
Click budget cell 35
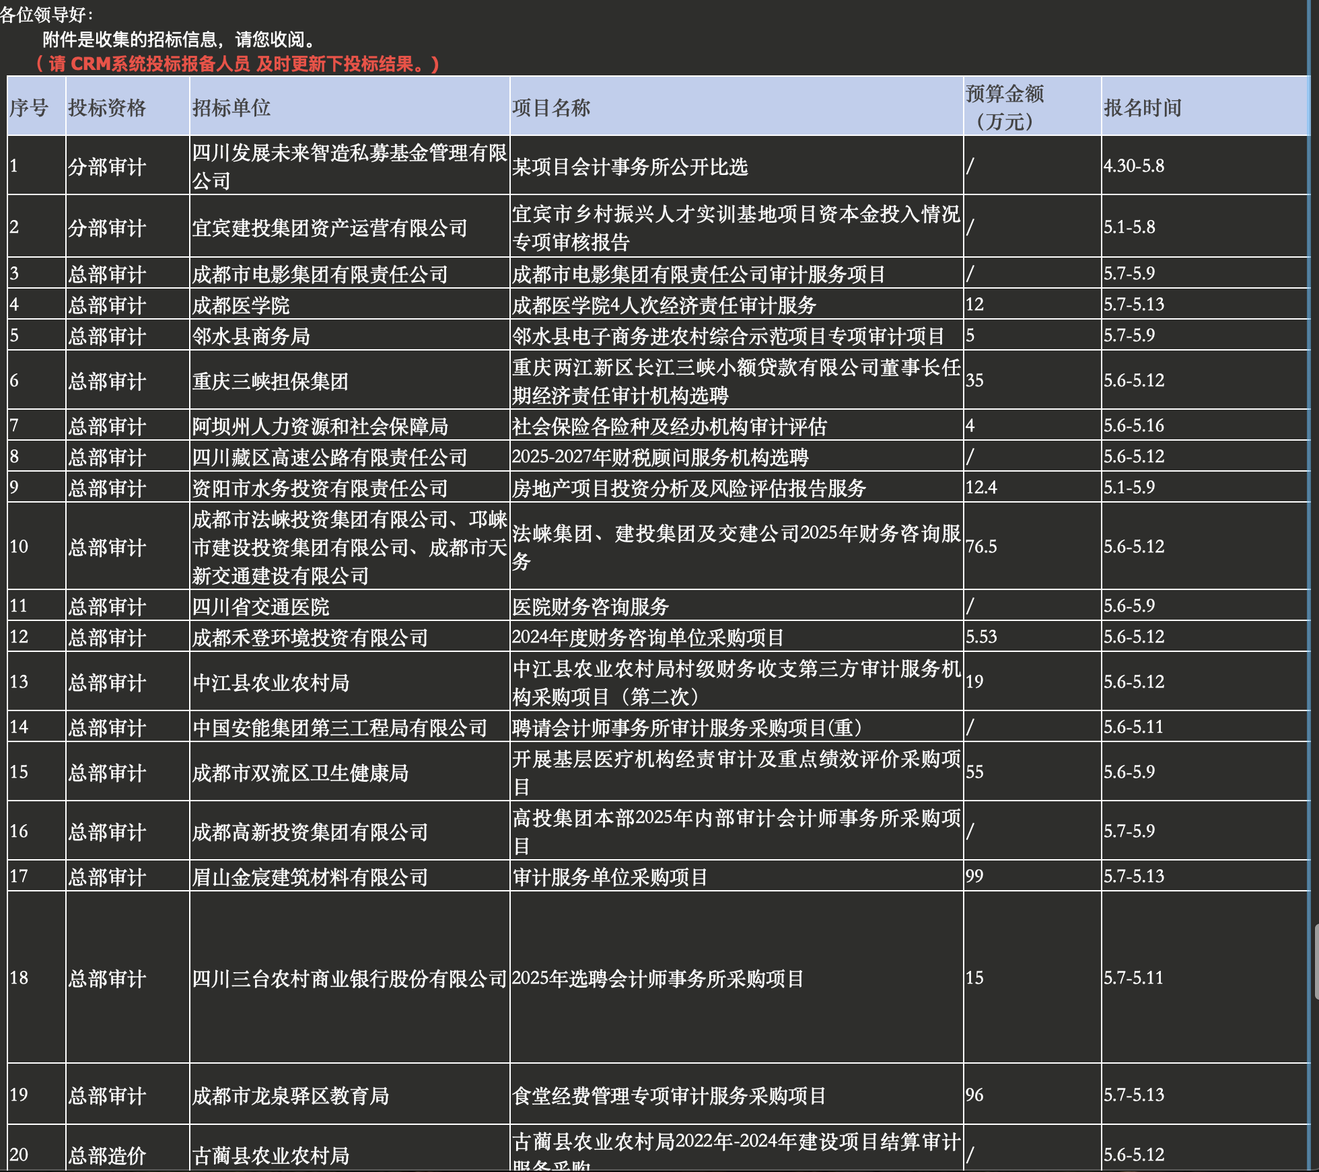point(1032,380)
